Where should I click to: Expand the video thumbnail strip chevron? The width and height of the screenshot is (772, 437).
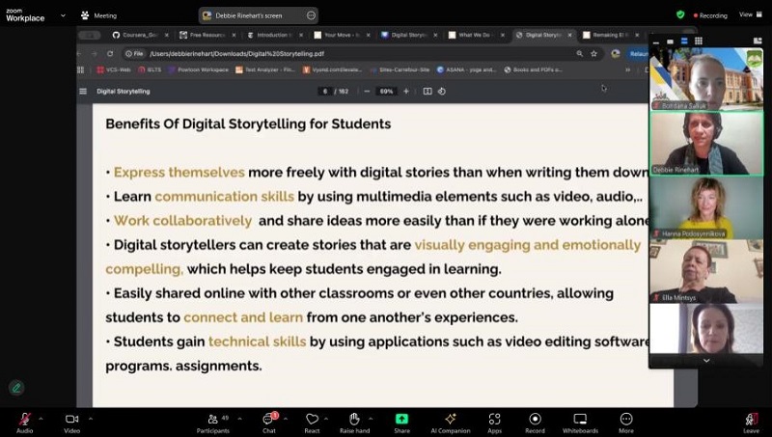coord(706,360)
